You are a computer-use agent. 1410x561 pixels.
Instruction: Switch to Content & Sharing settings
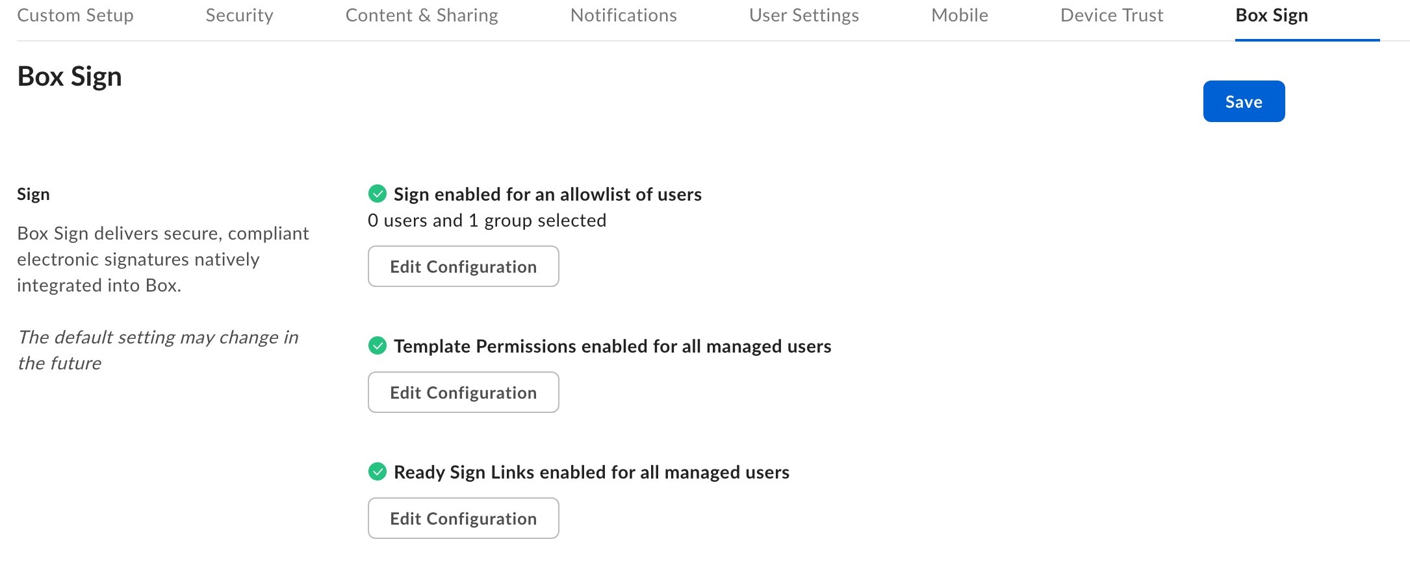click(x=422, y=15)
